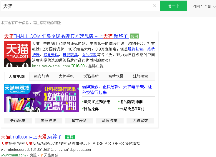Image resolution: width=216 pixels, height=157 pixels.
Task: Click 每天10点购拾惠 bullet item
Action: pos(96,102)
